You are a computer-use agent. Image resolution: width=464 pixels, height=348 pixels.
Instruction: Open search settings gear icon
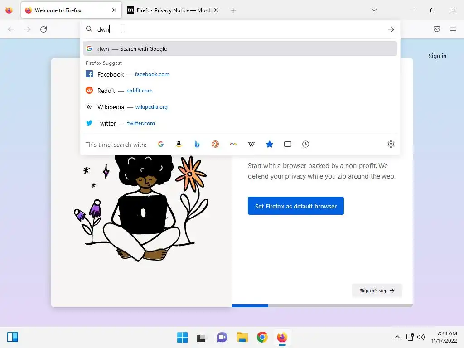[391, 144]
